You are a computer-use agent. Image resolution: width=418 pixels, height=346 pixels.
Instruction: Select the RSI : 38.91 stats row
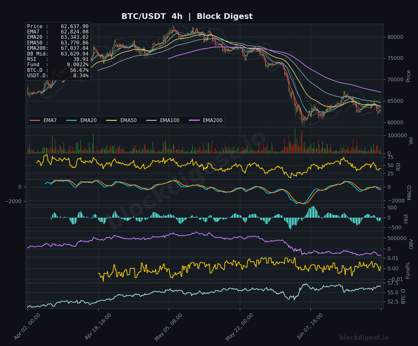58,59
